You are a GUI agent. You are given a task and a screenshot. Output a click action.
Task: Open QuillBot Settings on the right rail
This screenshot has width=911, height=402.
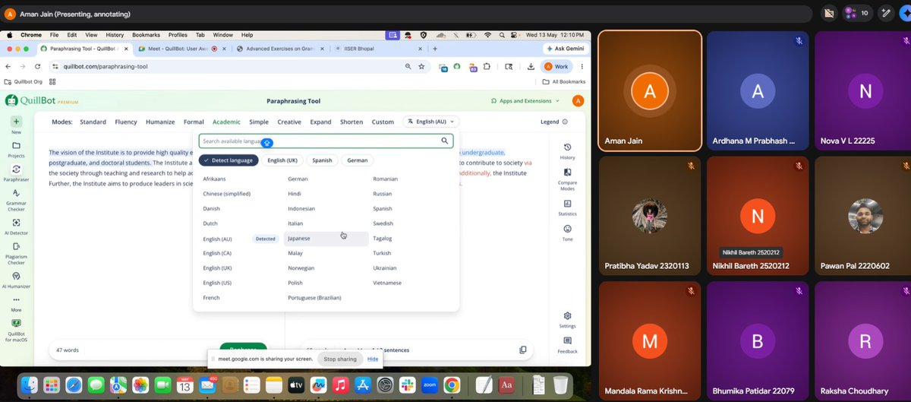click(567, 319)
